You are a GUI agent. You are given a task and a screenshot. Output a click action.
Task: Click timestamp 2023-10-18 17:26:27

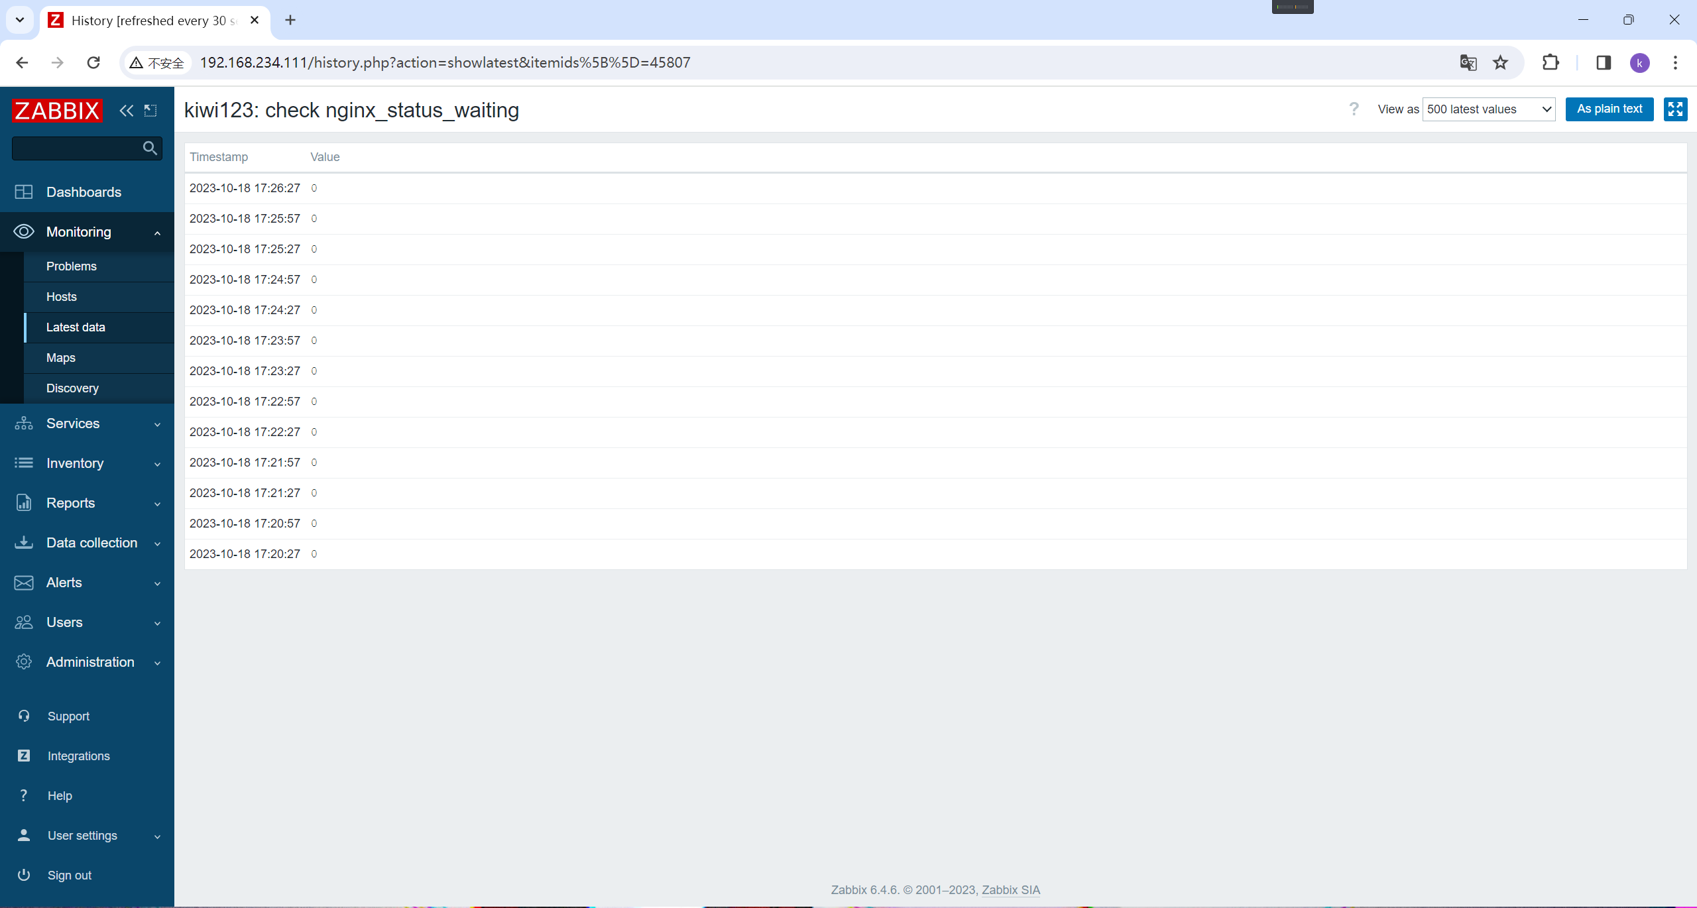coord(245,188)
